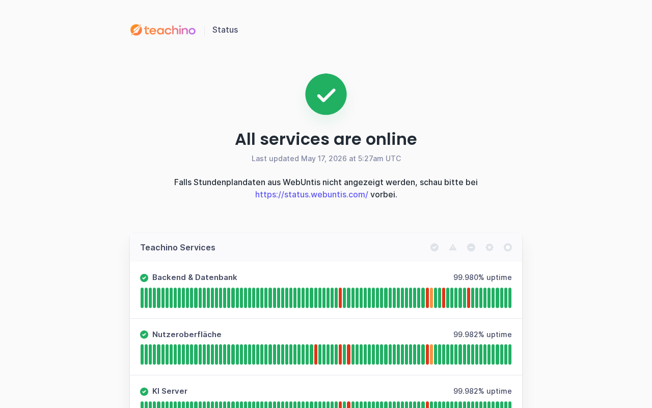Screen dimensions: 652x408
Task: Click the orange bar in Nutzeroberfläche timeline
Action: (431, 354)
